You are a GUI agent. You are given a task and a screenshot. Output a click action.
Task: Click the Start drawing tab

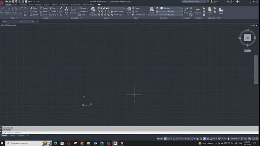5,21
